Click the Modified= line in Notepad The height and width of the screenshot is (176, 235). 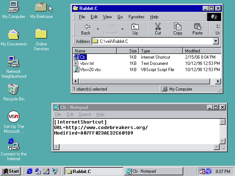point(94,133)
